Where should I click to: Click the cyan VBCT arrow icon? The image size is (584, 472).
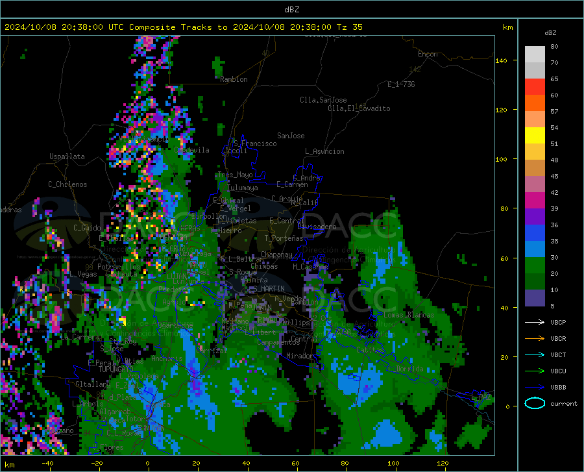(535, 354)
